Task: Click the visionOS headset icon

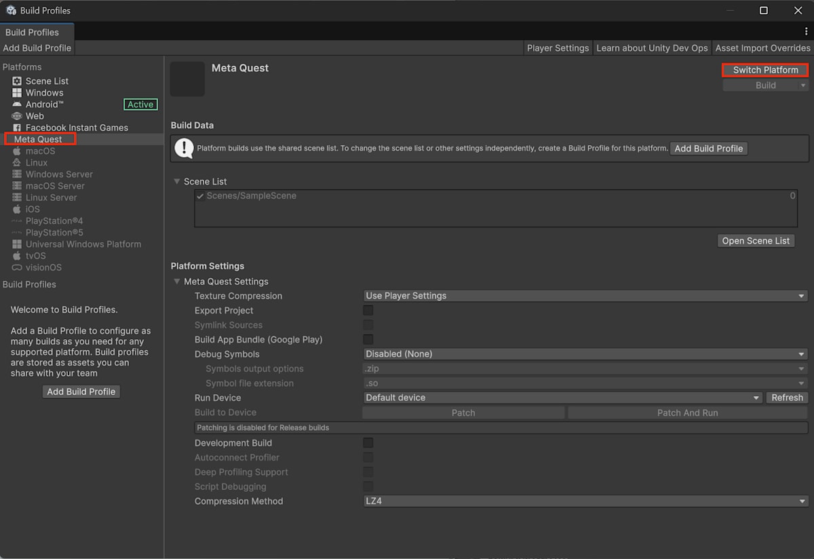Action: click(17, 267)
